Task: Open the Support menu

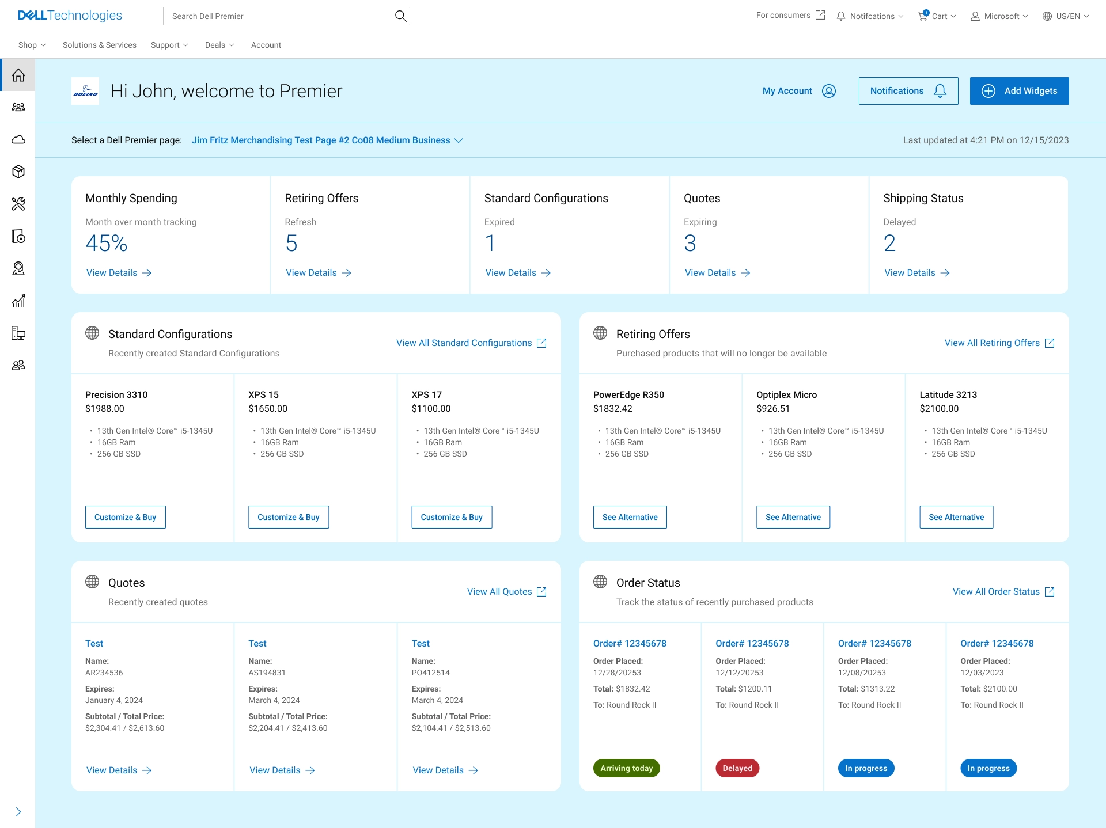Action: click(169, 45)
